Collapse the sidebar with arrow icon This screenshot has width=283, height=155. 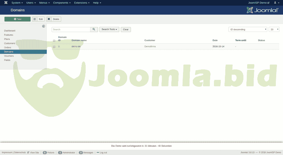click(43, 26)
